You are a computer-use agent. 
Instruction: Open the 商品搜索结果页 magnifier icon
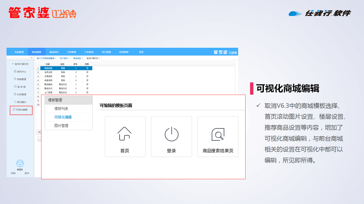218,134
